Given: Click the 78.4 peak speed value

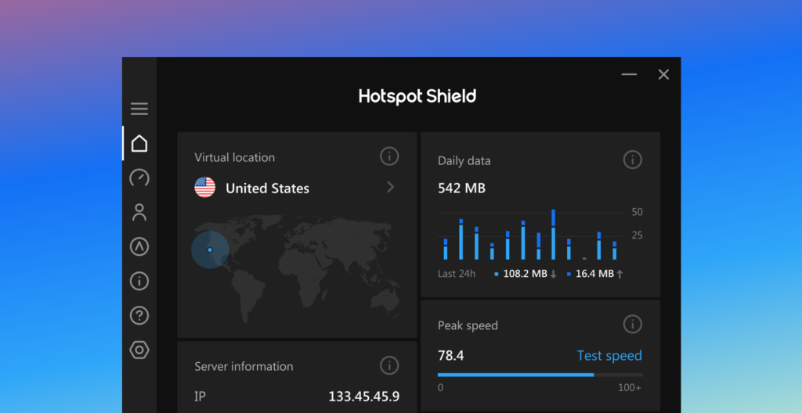Looking at the screenshot, I should (450, 355).
